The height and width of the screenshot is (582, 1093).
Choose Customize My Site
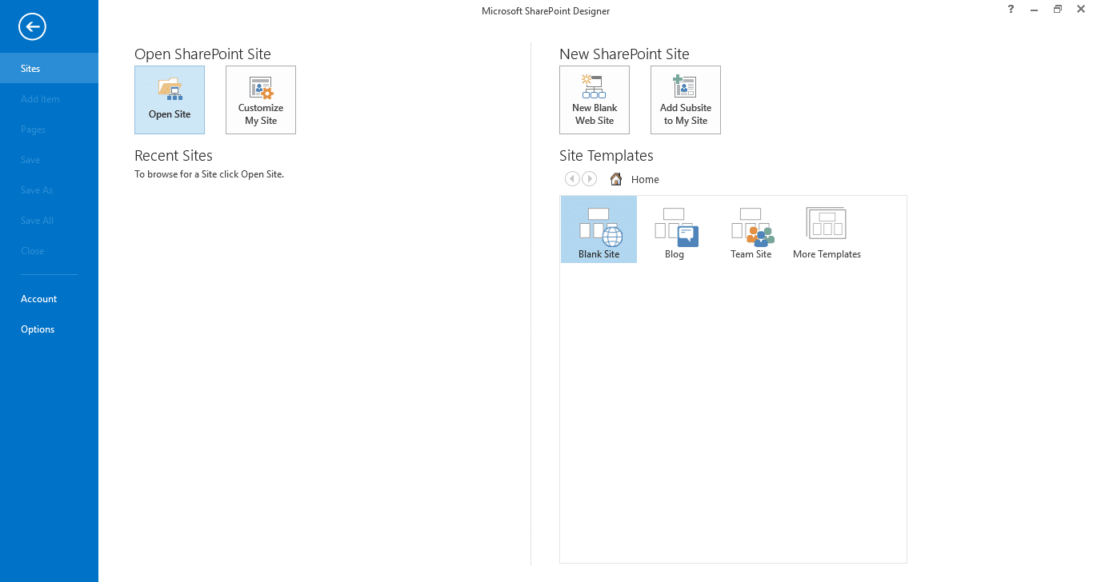261,100
